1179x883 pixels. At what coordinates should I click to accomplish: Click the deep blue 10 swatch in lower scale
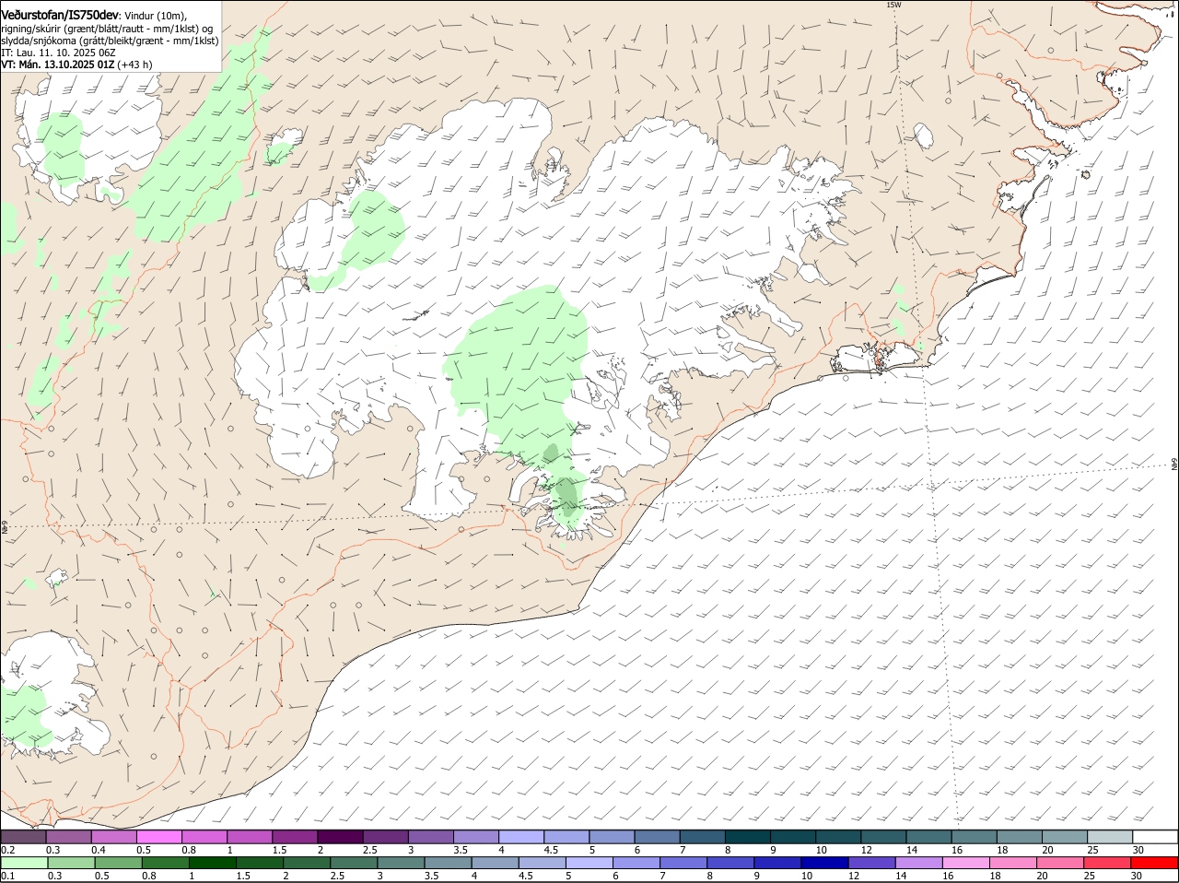click(825, 863)
